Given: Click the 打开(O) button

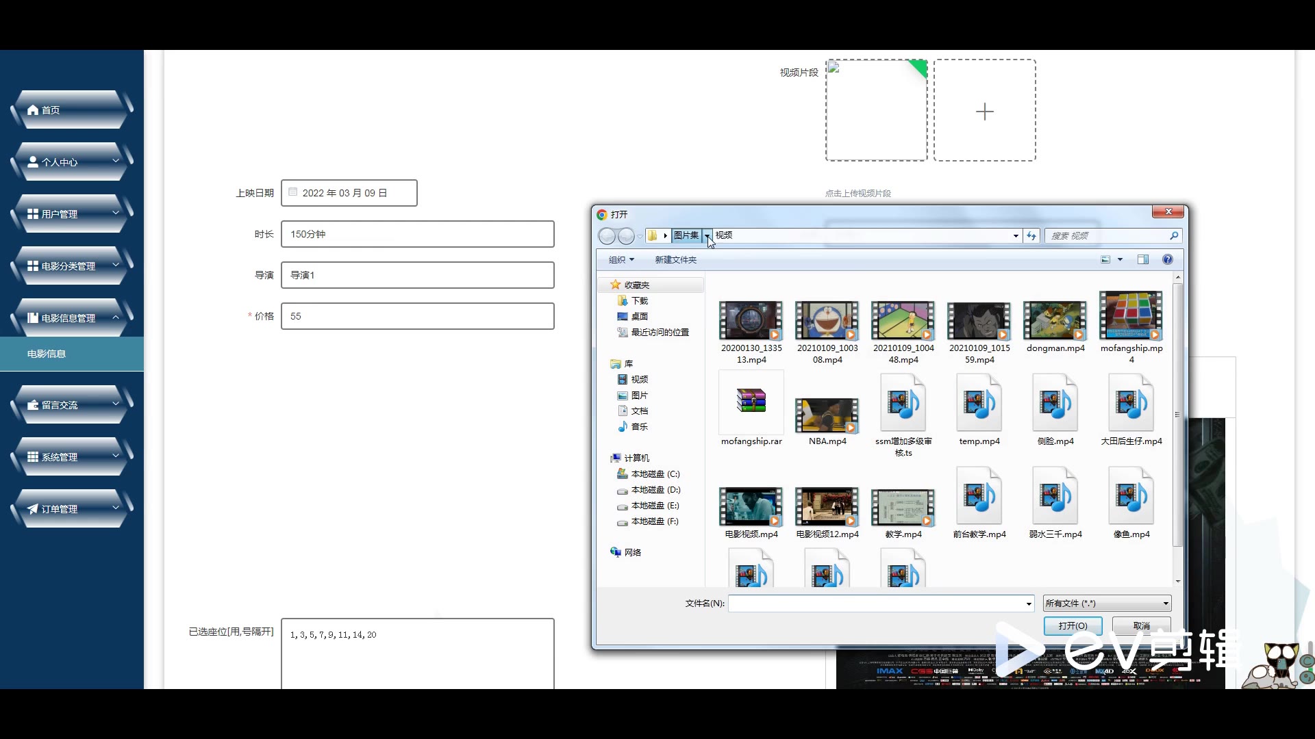Looking at the screenshot, I should tap(1073, 625).
